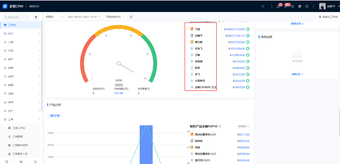Image resolution: width=340 pixels, height=164 pixels.
Task: Expand the 客户 sidebar menu
Action: click(21, 59)
